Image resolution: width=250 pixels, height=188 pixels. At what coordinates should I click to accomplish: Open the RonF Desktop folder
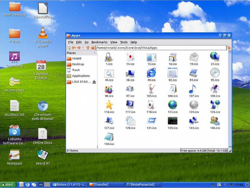15,9
